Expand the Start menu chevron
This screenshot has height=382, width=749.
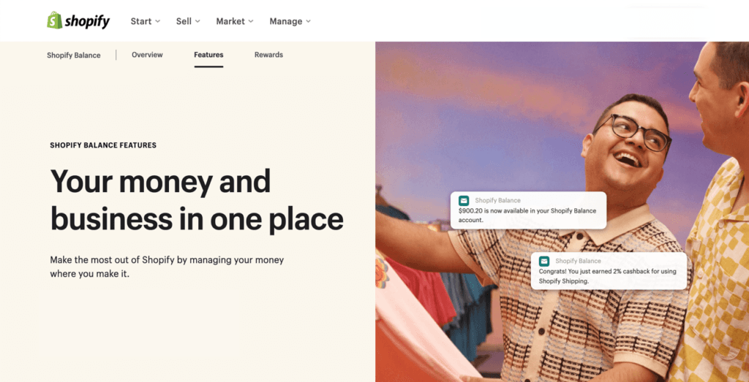click(158, 21)
